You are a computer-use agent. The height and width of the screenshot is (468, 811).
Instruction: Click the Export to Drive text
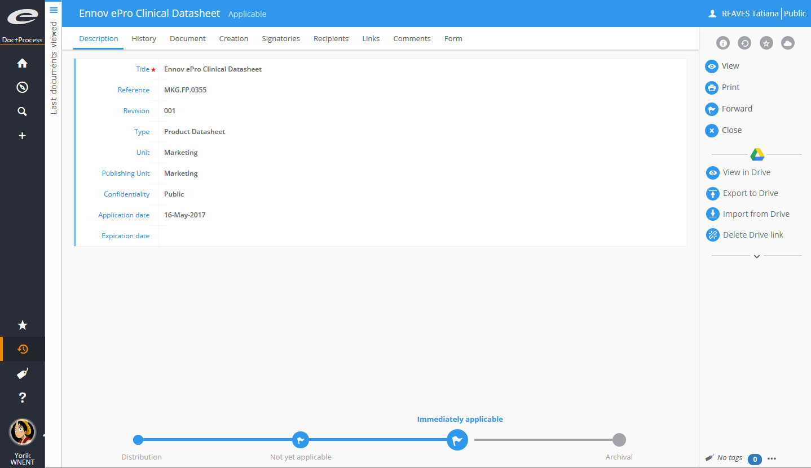tap(751, 193)
